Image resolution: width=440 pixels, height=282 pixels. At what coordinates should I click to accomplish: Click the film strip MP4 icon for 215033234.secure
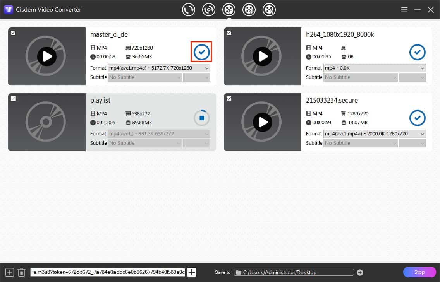click(x=309, y=113)
